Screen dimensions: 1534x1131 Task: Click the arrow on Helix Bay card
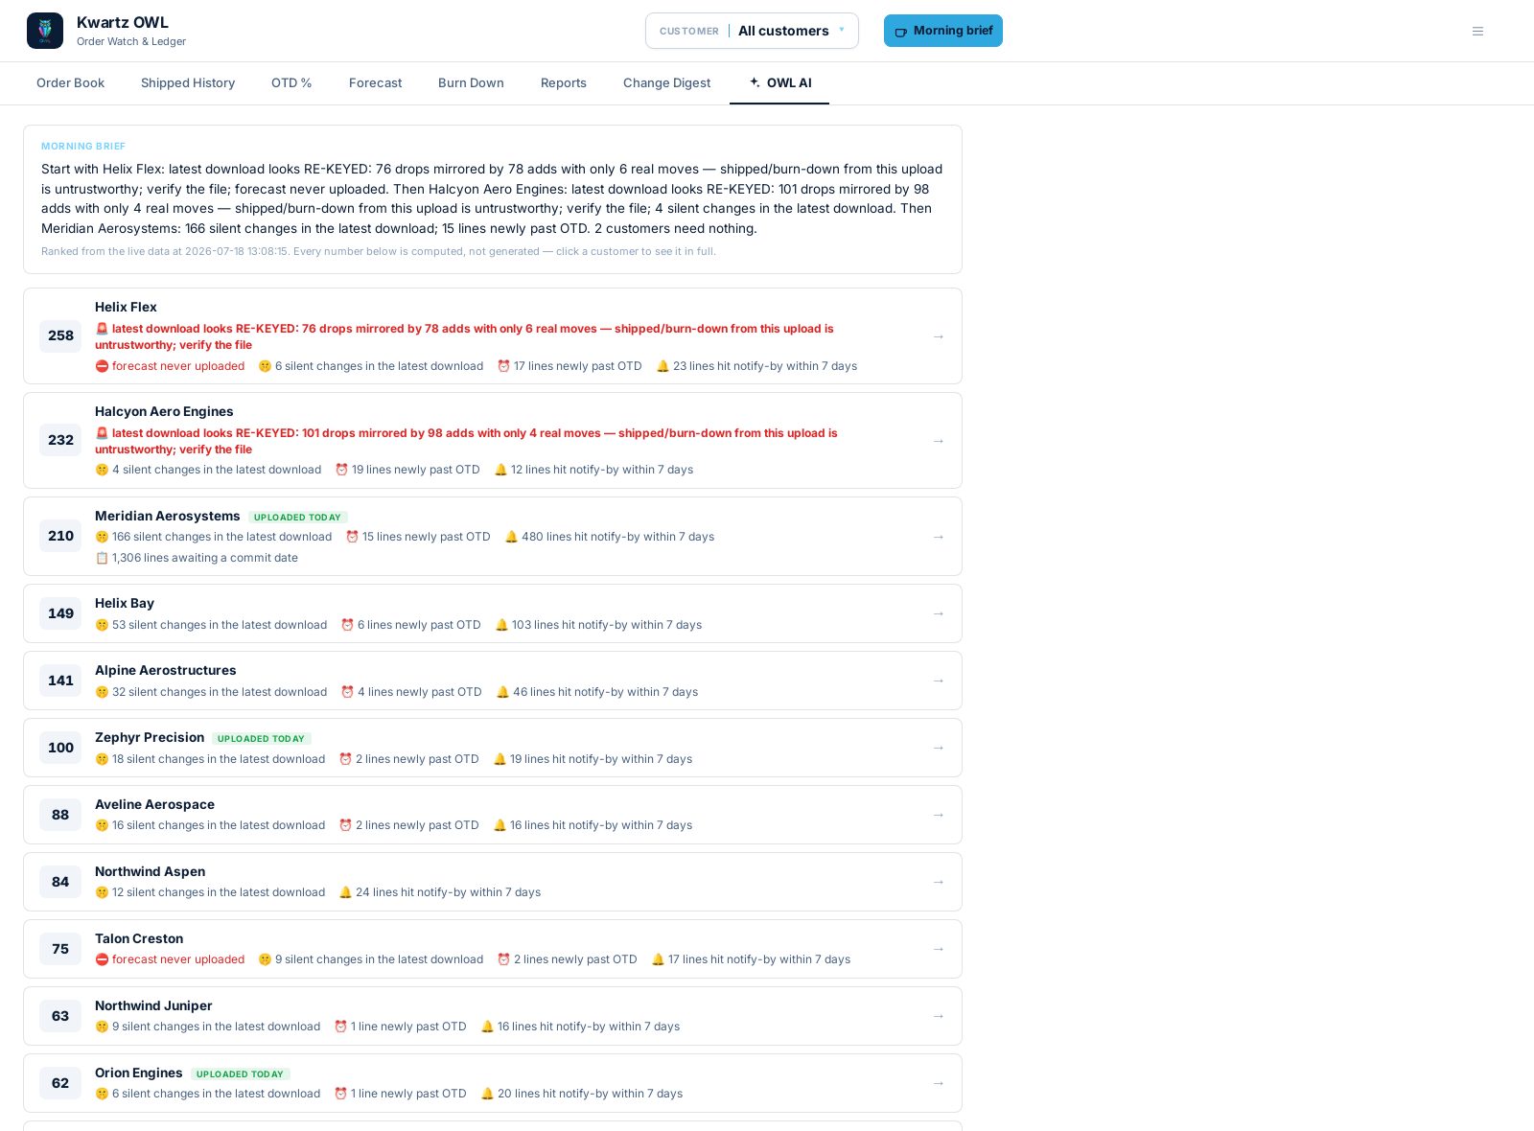pyautogui.click(x=939, y=613)
